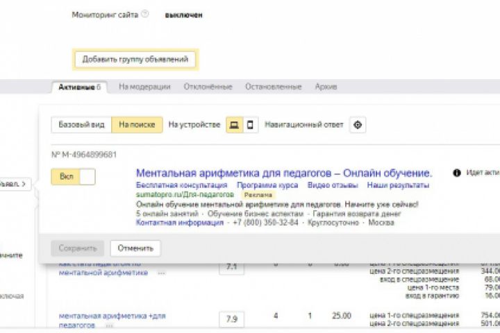Image resolution: width=500 pixels, height=333 pixels.
Task: Click ad number № М-4964899681
Action: pyautogui.click(x=84, y=155)
